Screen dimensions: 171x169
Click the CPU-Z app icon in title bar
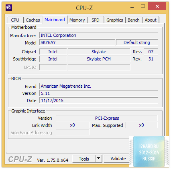(9, 8)
